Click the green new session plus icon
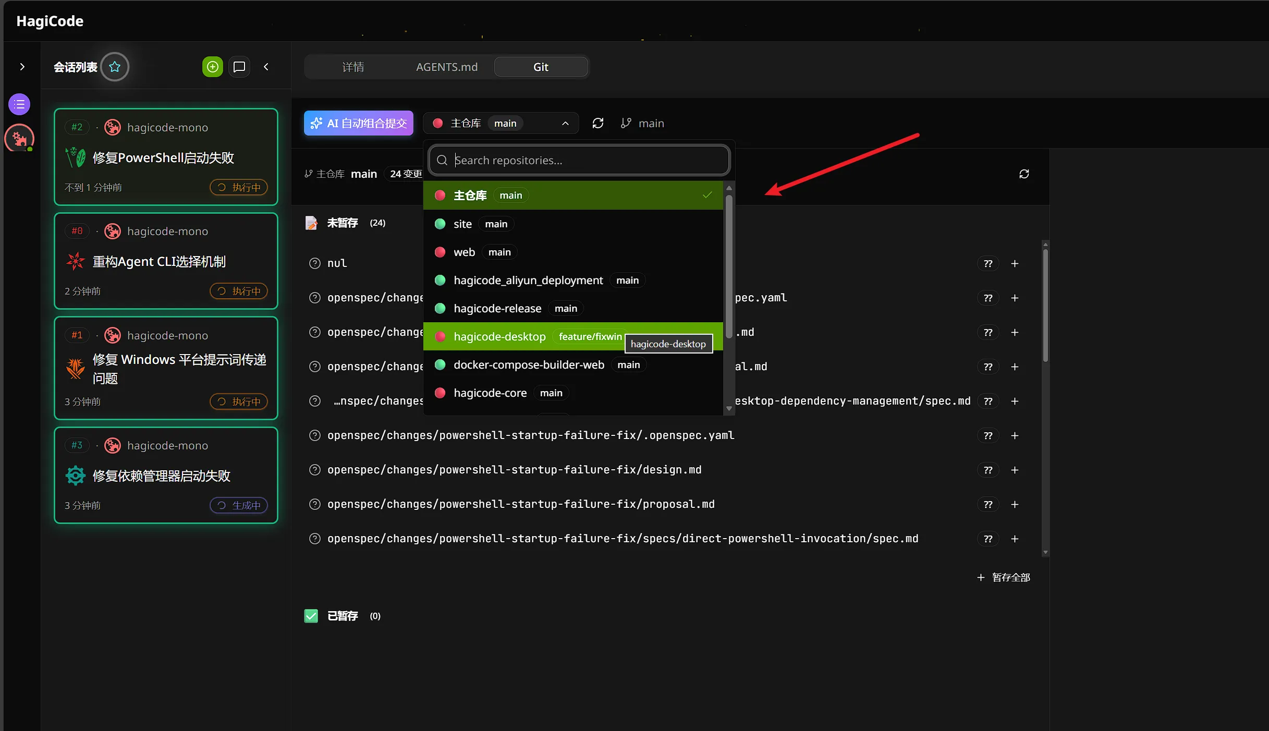1269x731 pixels. point(212,67)
